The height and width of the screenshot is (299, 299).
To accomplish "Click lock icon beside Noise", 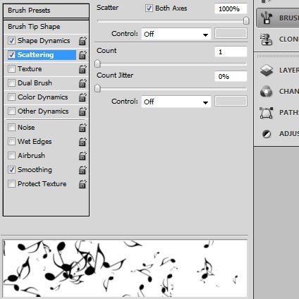I will pyautogui.click(x=83, y=128).
